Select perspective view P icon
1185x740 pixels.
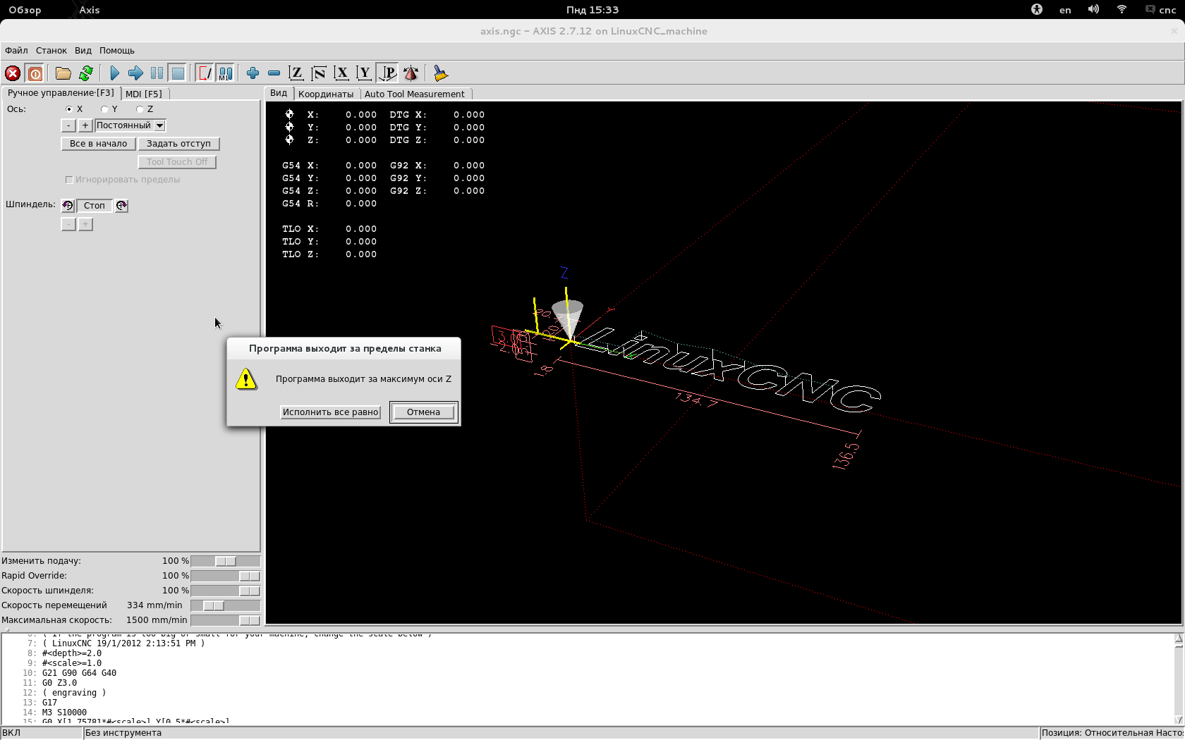388,73
